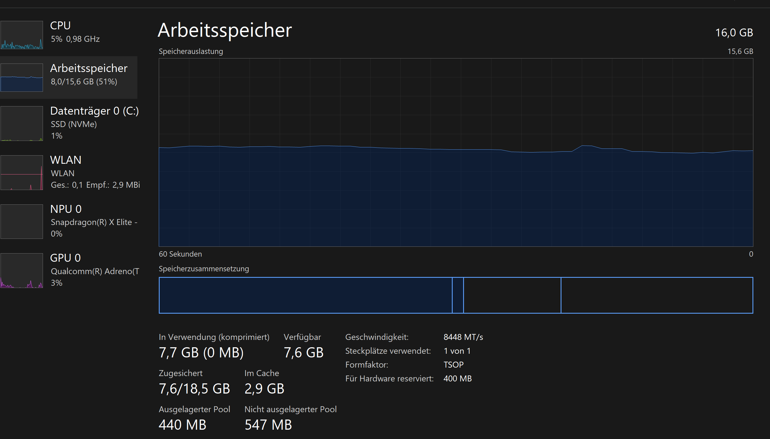Select the CPU performance item

69,35
